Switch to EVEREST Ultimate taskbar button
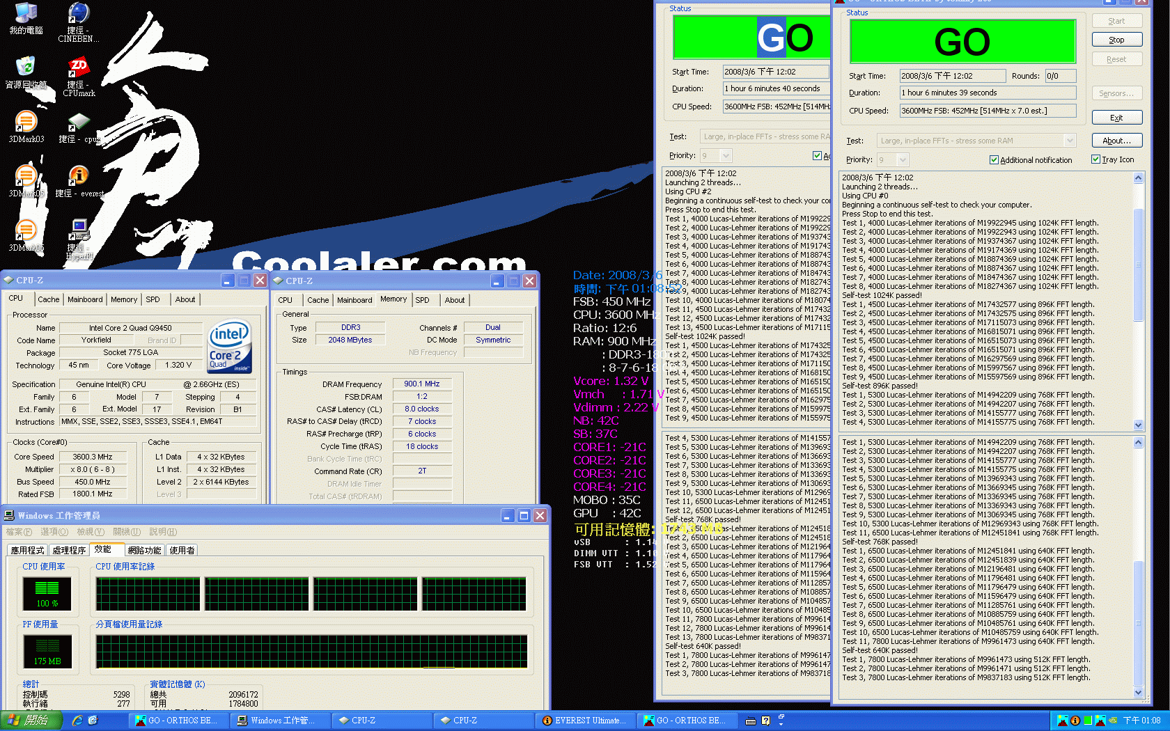This screenshot has width=1170, height=731. coord(586,721)
